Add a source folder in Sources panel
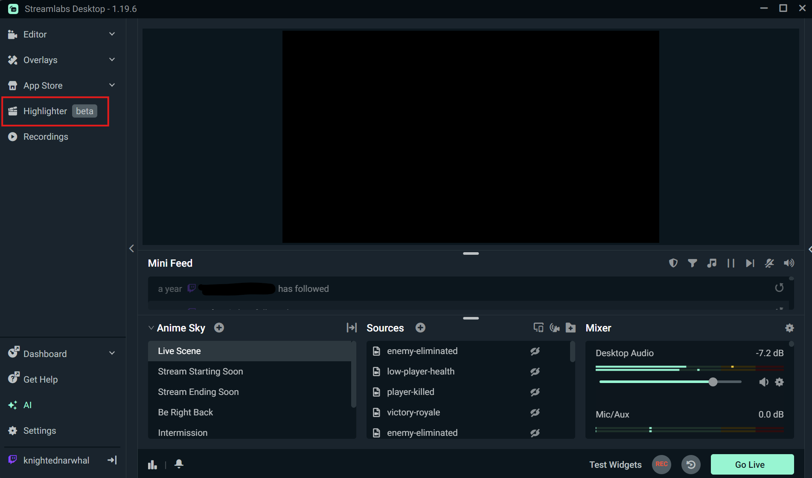The width and height of the screenshot is (812, 478). pos(570,328)
